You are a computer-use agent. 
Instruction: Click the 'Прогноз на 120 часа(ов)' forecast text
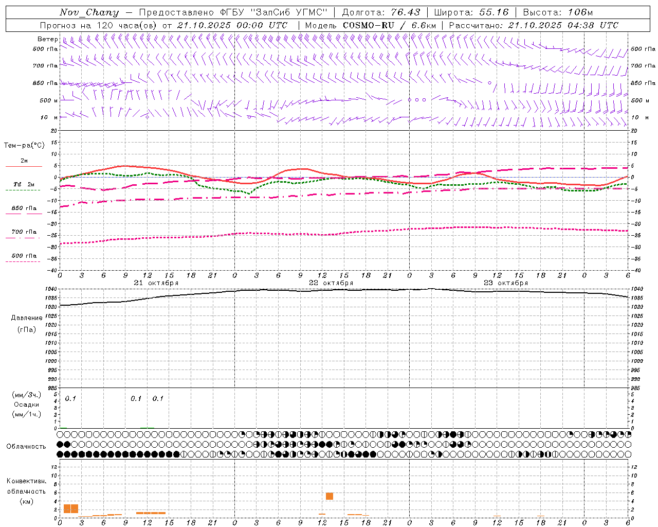[99, 25]
